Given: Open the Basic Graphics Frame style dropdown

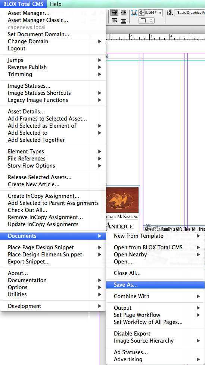Looking at the screenshot, I should (190, 13).
